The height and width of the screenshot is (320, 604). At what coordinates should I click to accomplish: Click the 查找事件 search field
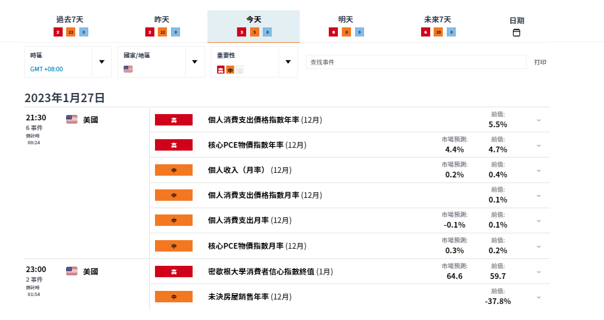pyautogui.click(x=415, y=62)
